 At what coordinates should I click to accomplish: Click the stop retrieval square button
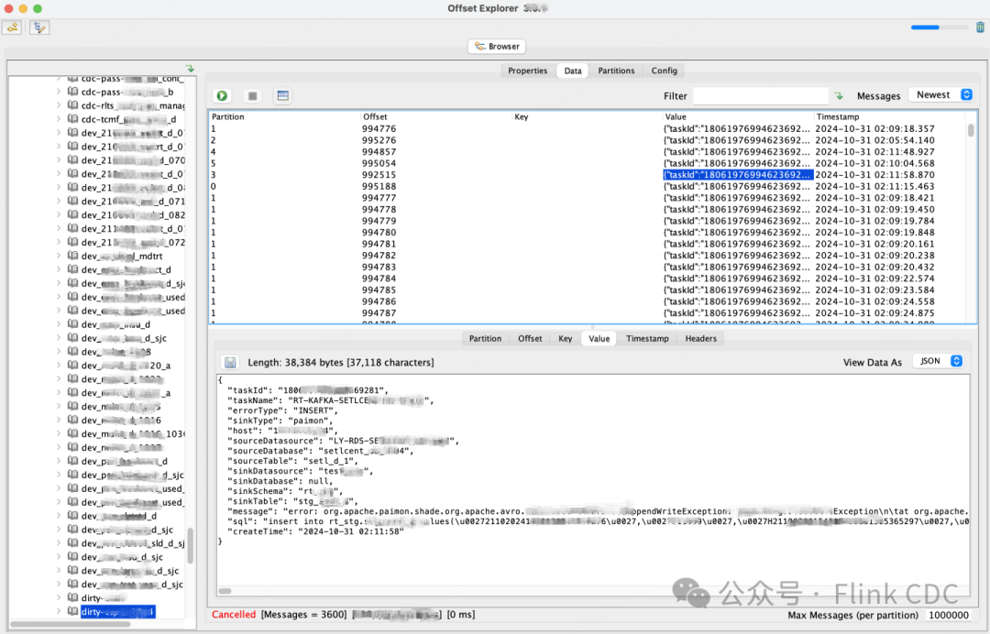point(253,96)
